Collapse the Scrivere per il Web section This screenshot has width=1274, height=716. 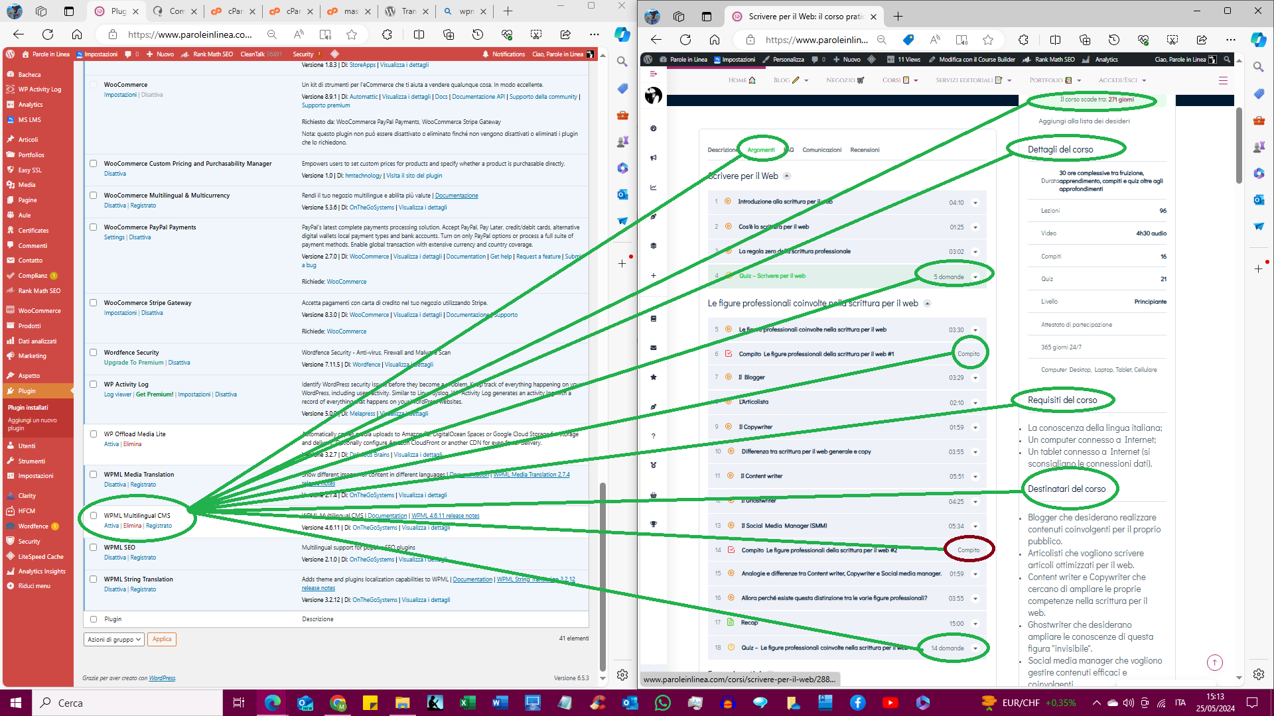pyautogui.click(x=787, y=176)
